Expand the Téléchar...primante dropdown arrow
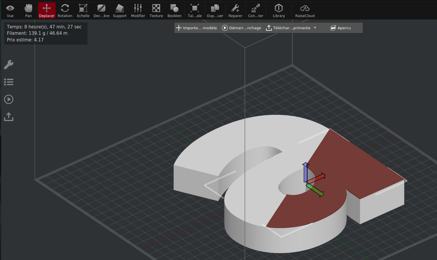 coord(315,28)
